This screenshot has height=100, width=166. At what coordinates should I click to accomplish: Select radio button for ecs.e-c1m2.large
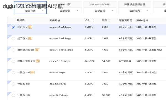click(x=14, y=39)
